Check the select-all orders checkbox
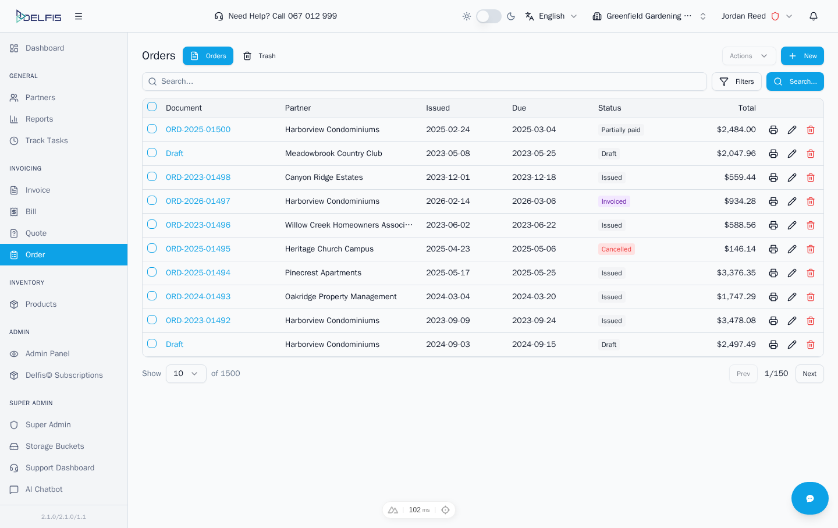The image size is (838, 528). coord(152,107)
